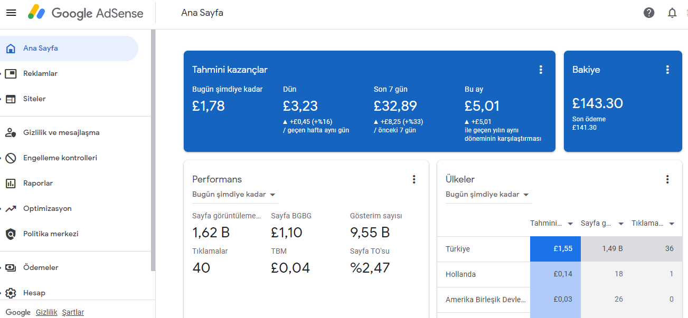Open Hesap section label
The height and width of the screenshot is (318, 688).
34,293
